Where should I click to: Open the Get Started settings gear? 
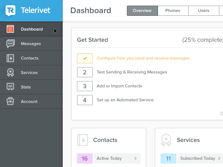coord(222,114)
